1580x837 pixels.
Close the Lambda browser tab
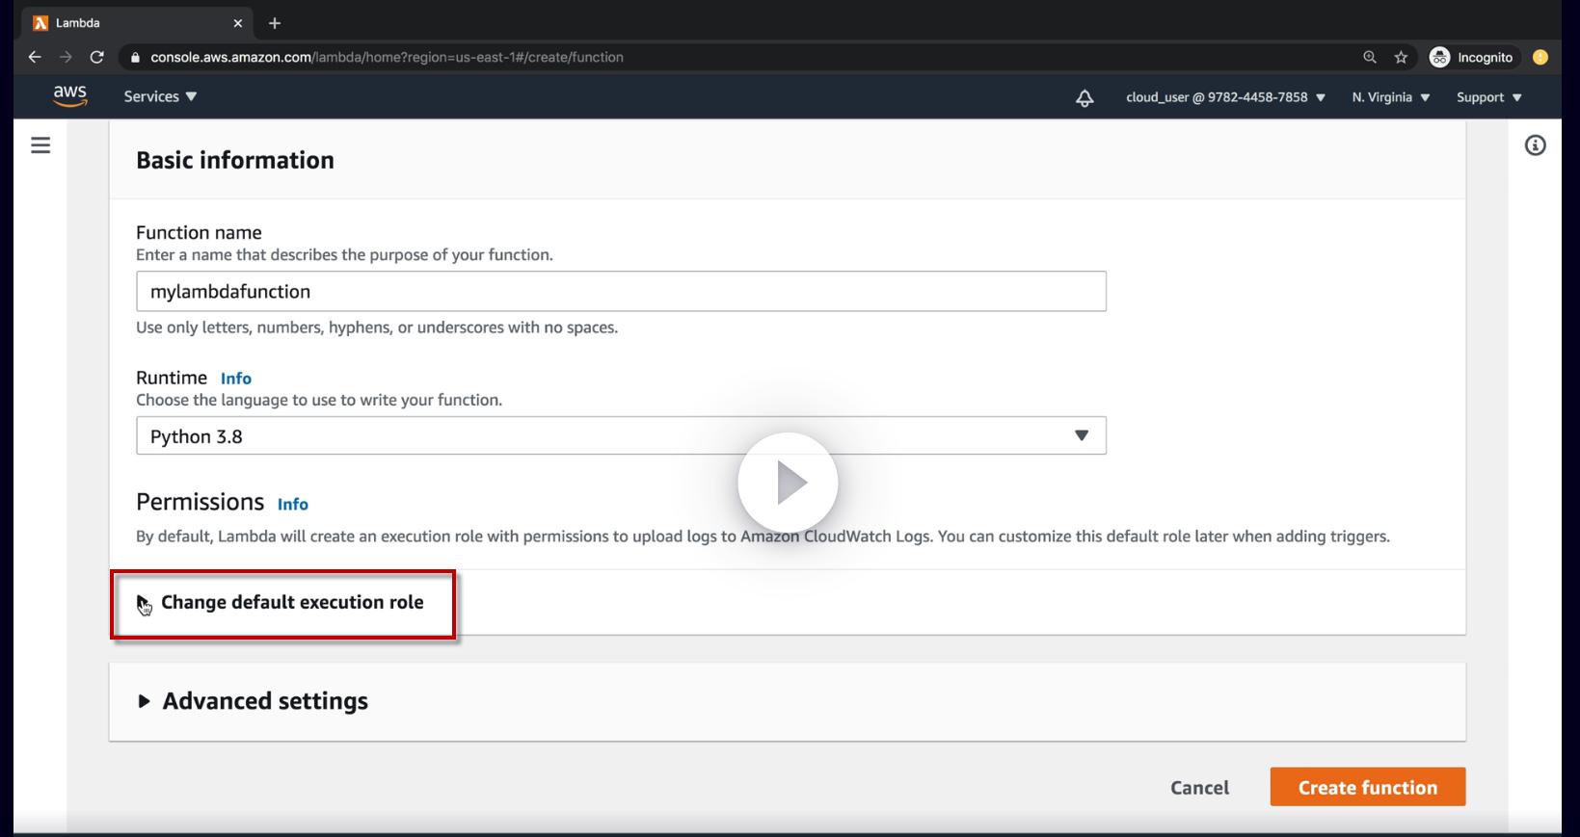coord(238,23)
